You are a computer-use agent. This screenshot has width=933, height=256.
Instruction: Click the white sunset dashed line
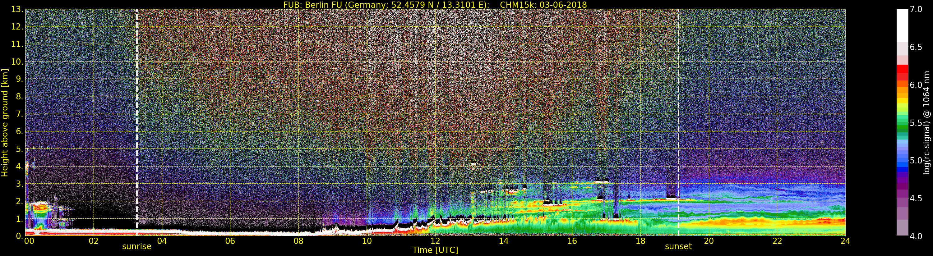click(678, 122)
